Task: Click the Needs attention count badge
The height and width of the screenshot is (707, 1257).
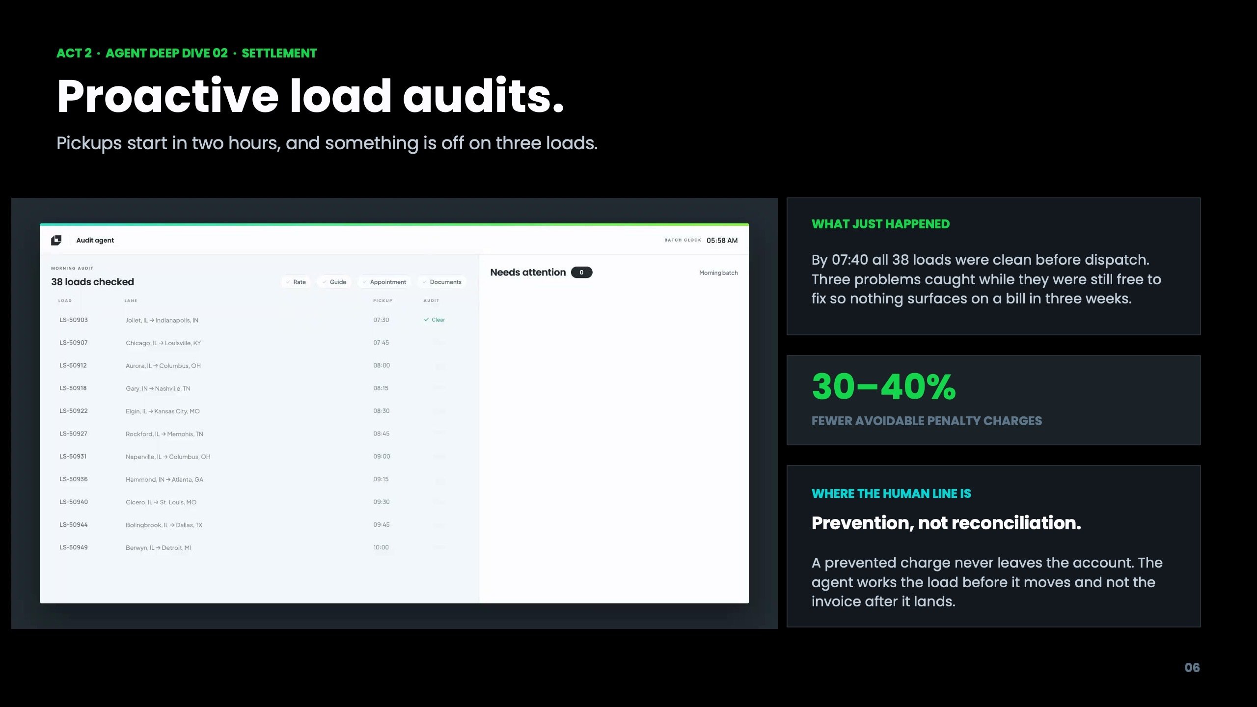Action: [x=581, y=272]
